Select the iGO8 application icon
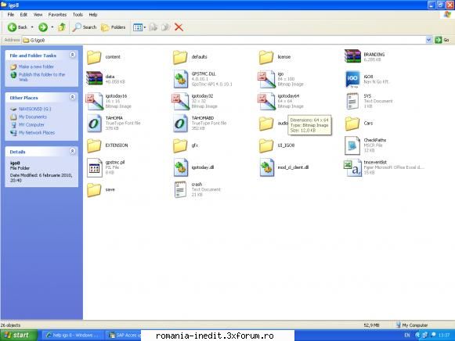455x341 pixels. pyautogui.click(x=352, y=79)
